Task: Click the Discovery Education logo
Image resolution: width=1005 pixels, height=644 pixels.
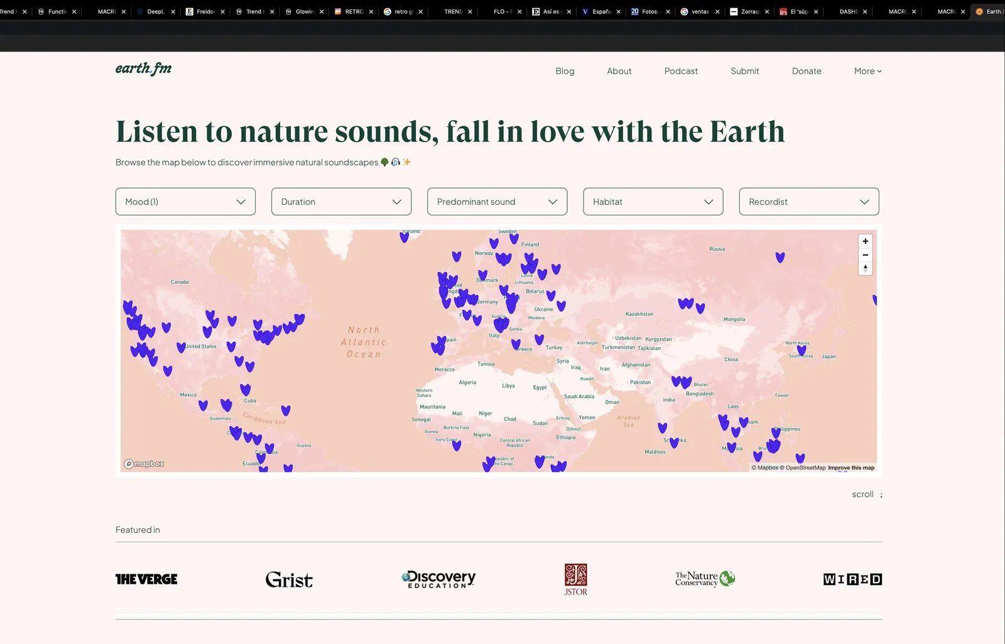Action: coord(438,579)
